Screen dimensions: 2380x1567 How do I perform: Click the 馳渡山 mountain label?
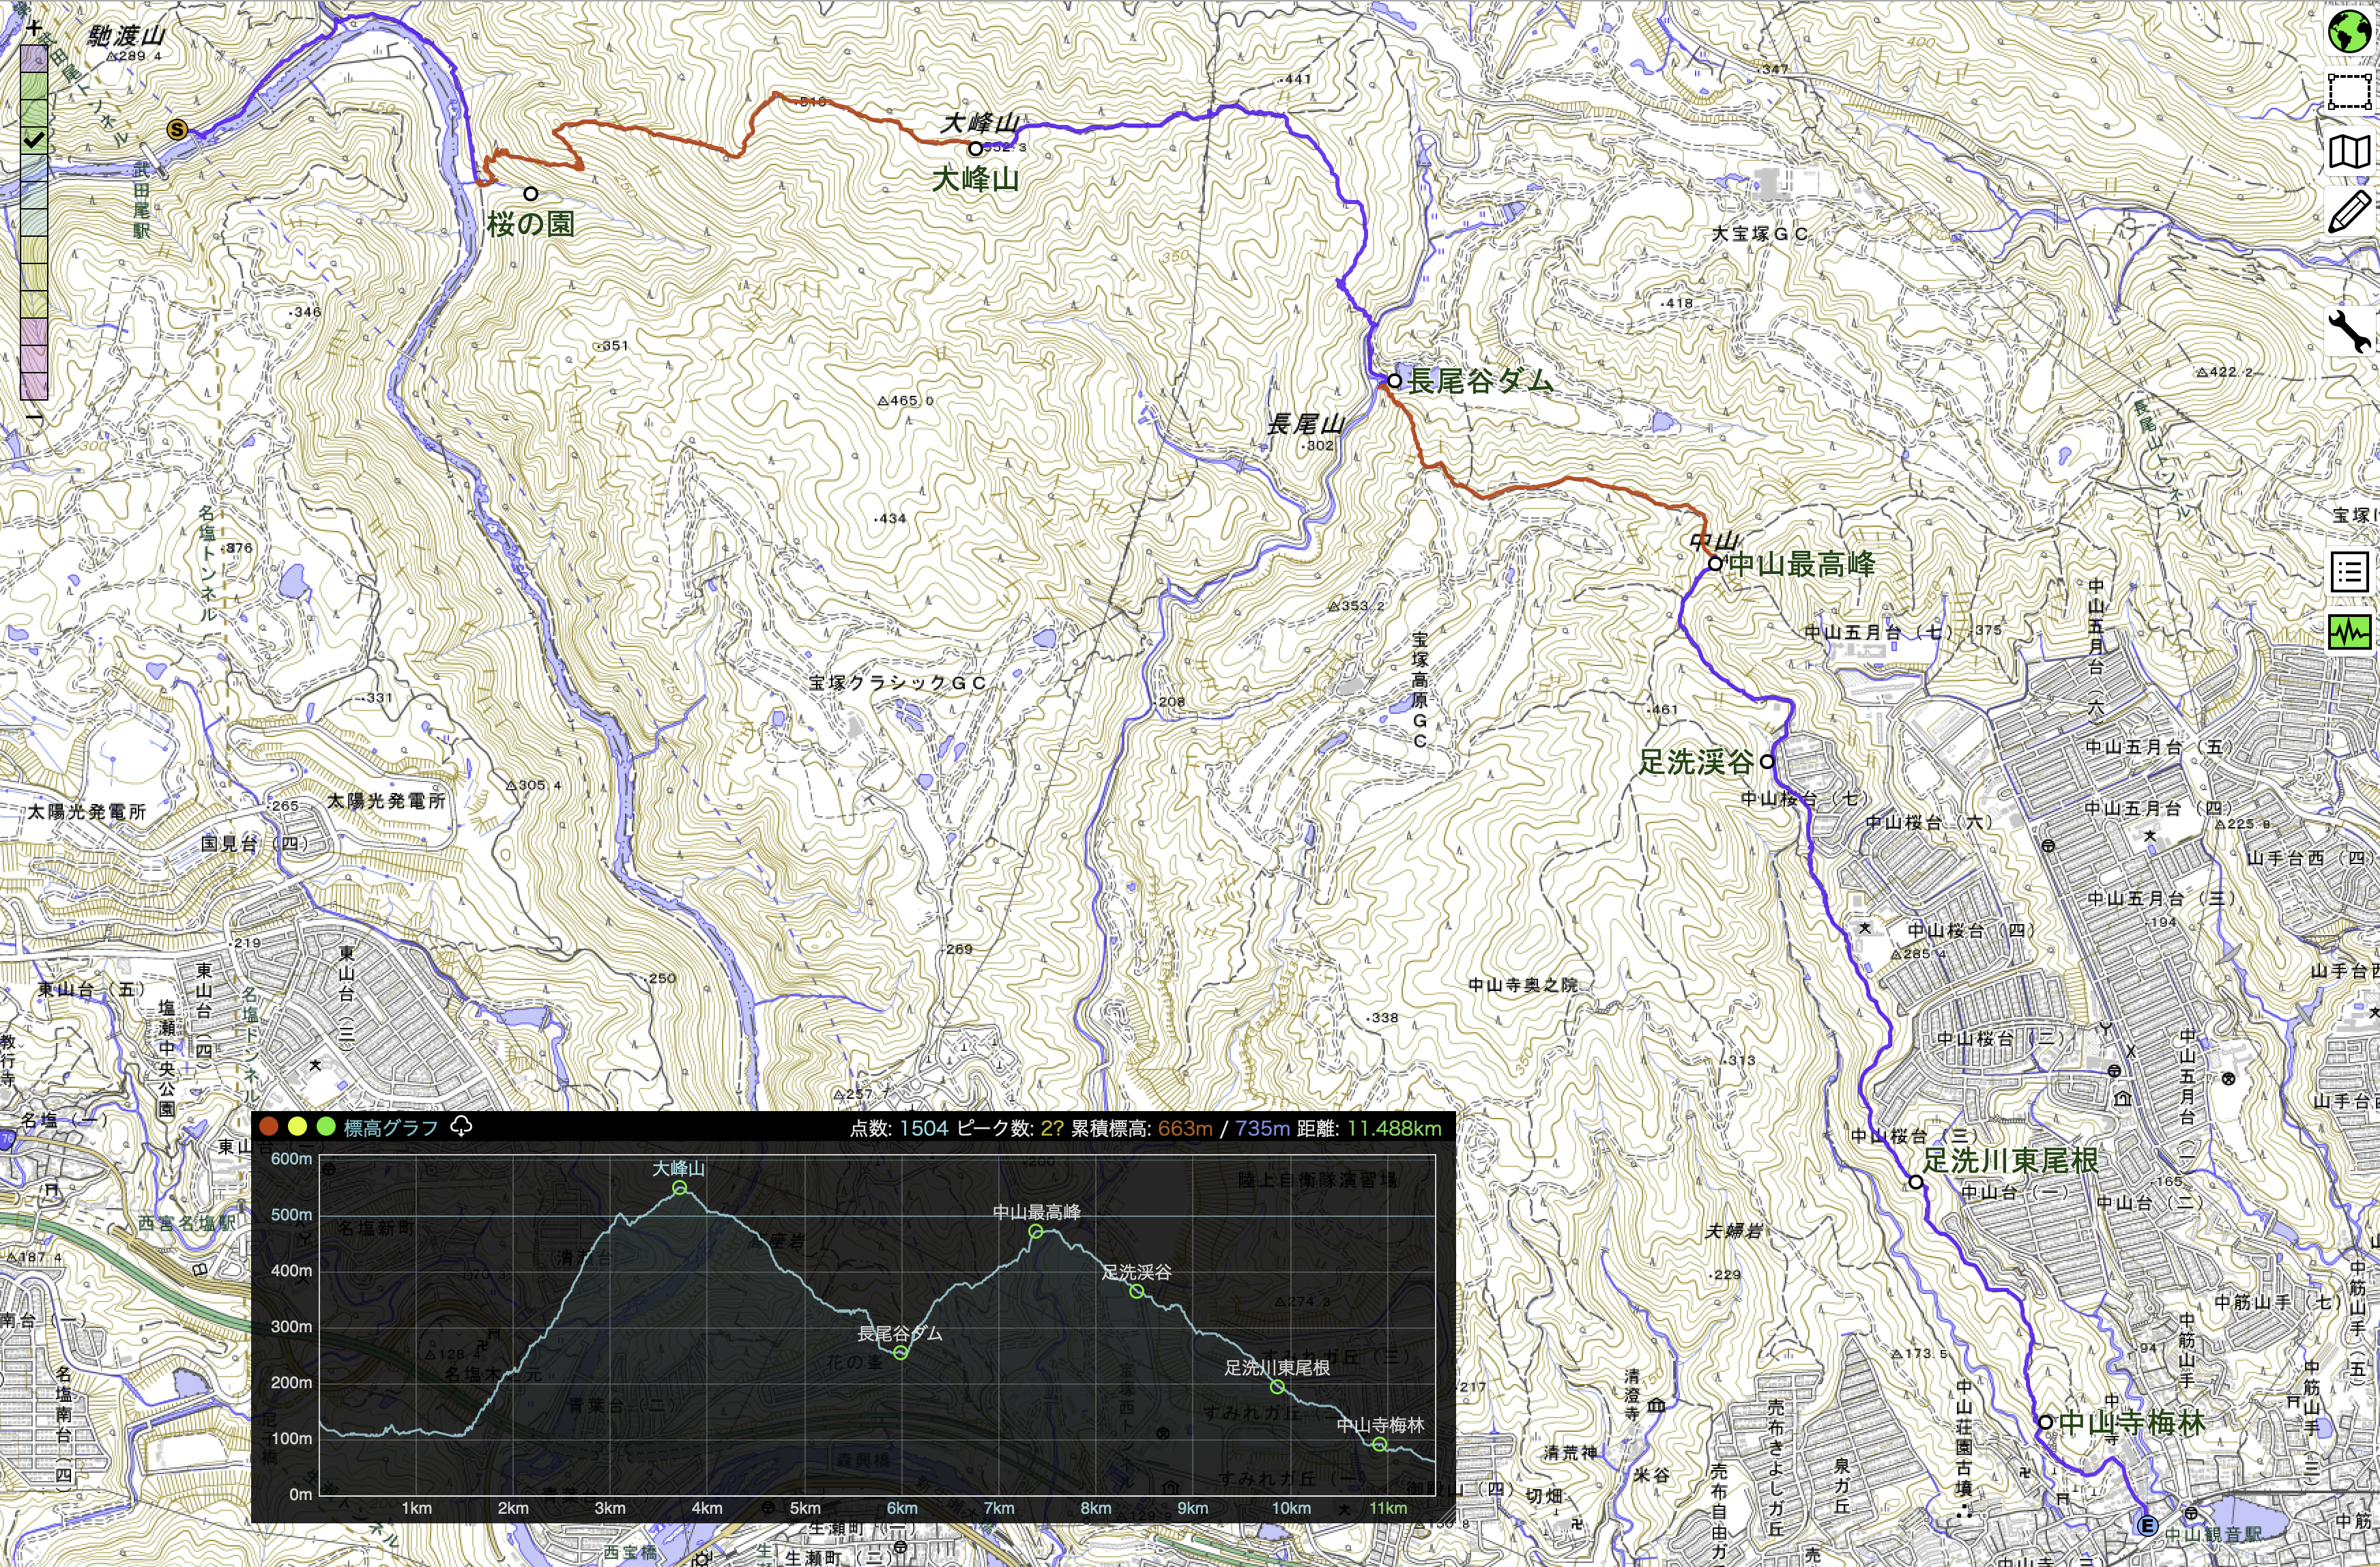pos(126,35)
